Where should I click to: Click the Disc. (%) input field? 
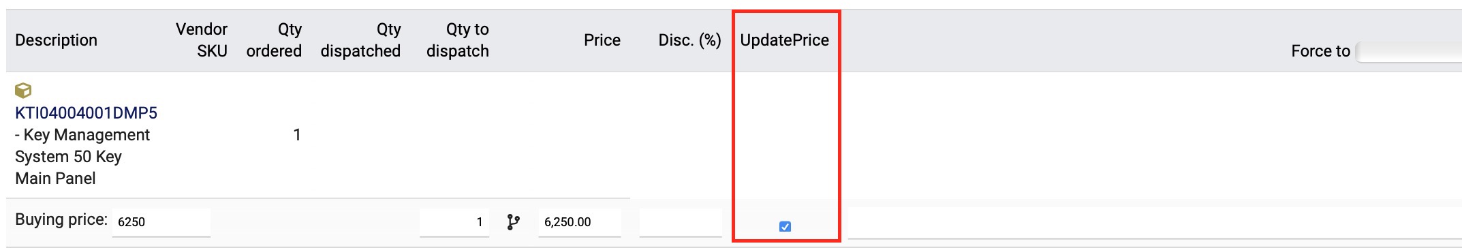pos(681,222)
